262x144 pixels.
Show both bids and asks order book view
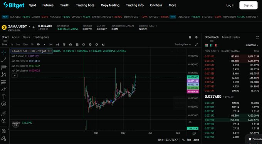click(207, 45)
